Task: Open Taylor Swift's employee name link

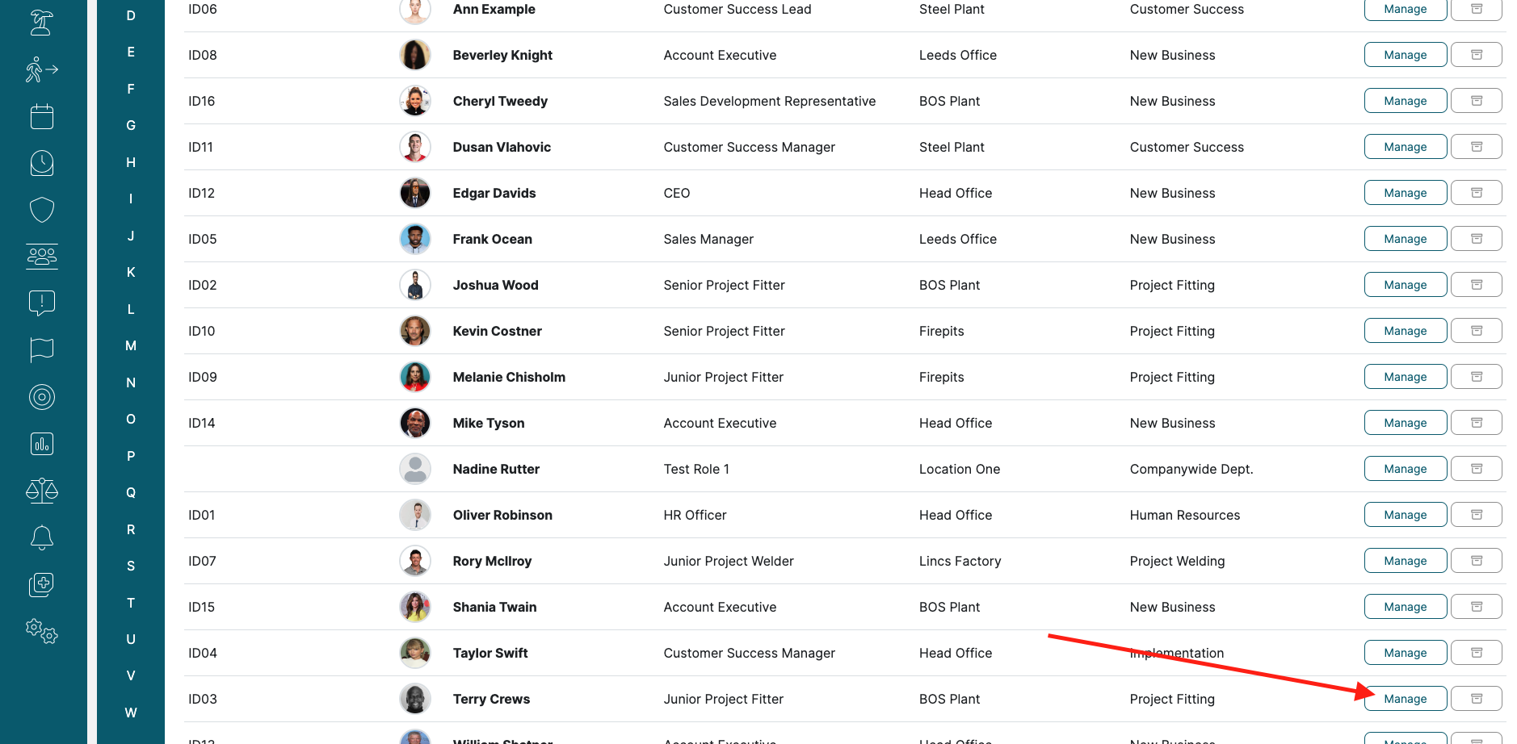Action: (x=490, y=653)
